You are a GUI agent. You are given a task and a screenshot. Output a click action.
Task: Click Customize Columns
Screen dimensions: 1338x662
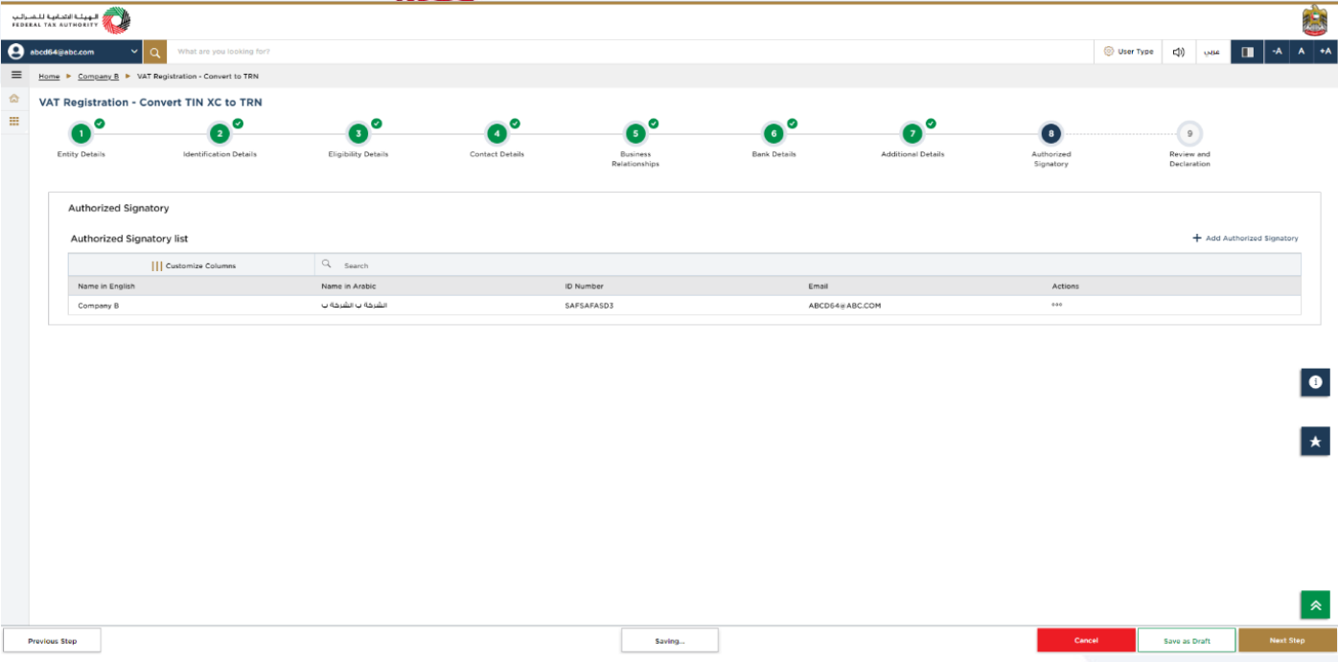coord(194,265)
